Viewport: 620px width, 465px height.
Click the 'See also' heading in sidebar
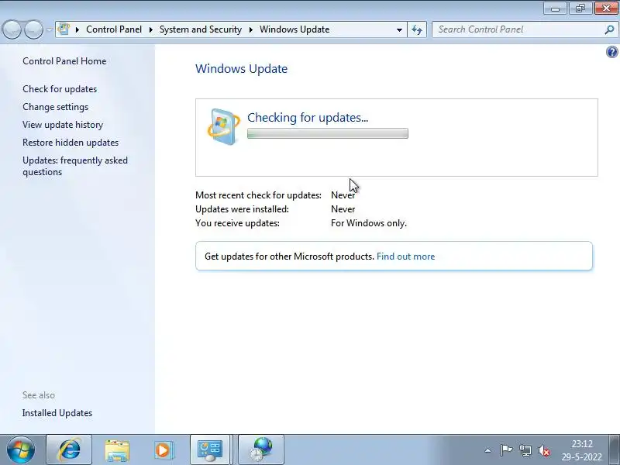(39, 395)
